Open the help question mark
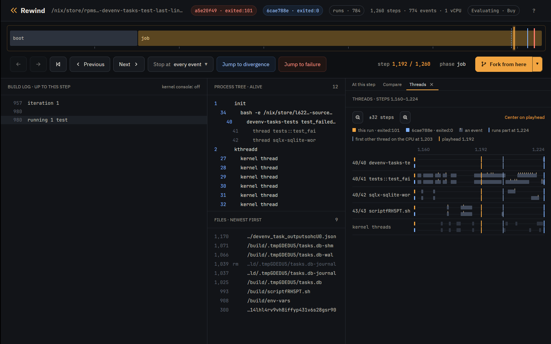The height and width of the screenshot is (344, 551). tap(534, 11)
